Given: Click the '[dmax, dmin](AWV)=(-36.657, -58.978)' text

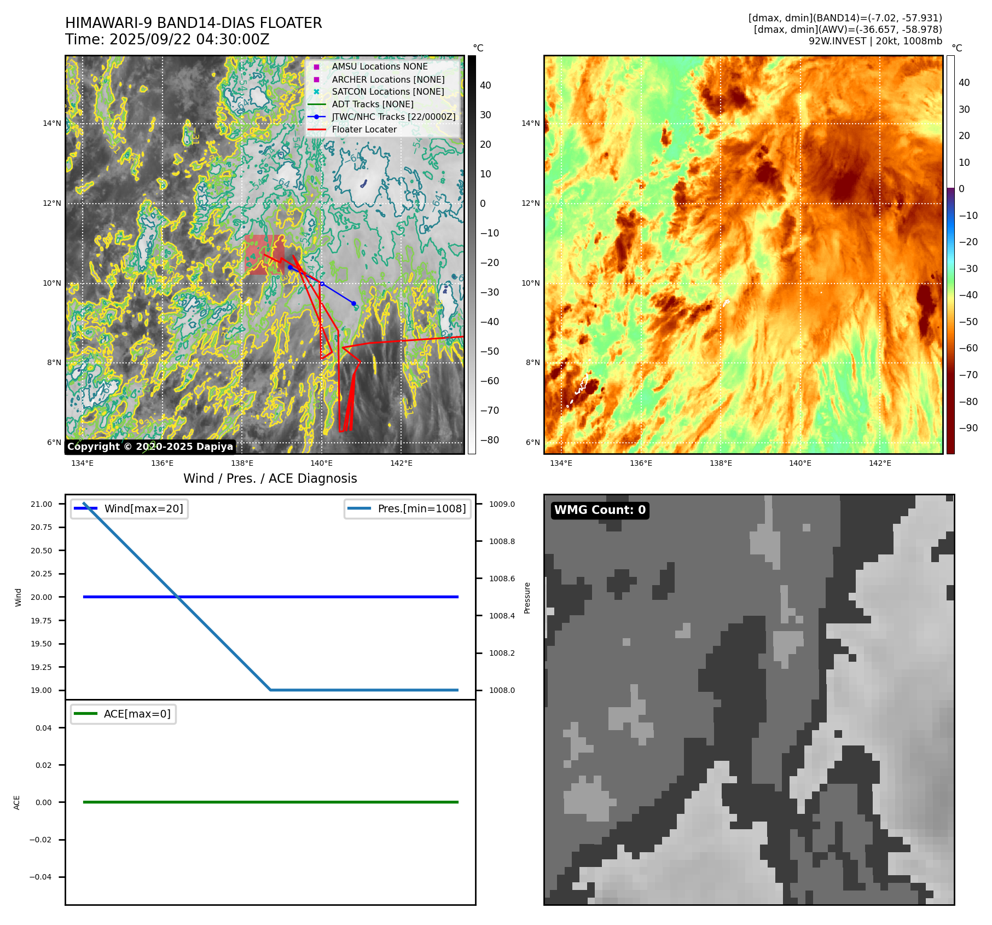Looking at the screenshot, I should pyautogui.click(x=848, y=30).
